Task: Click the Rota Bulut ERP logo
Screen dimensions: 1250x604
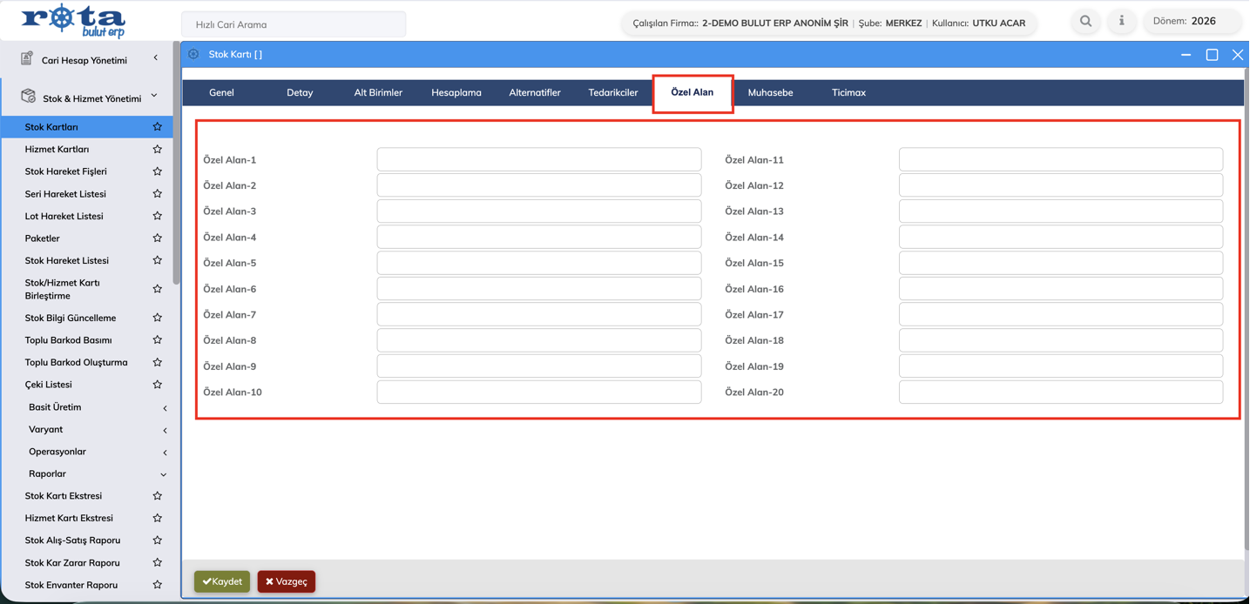Action: click(73, 21)
